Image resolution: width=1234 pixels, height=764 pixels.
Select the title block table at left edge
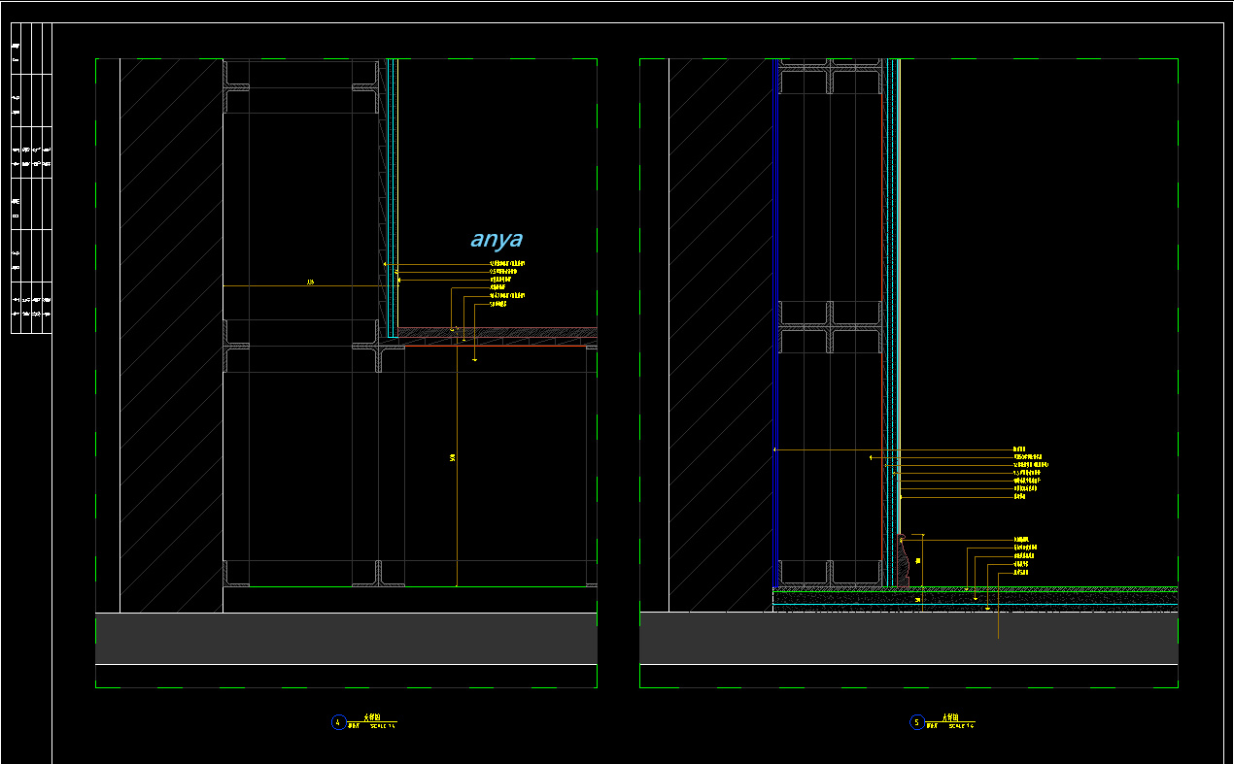pos(31,179)
